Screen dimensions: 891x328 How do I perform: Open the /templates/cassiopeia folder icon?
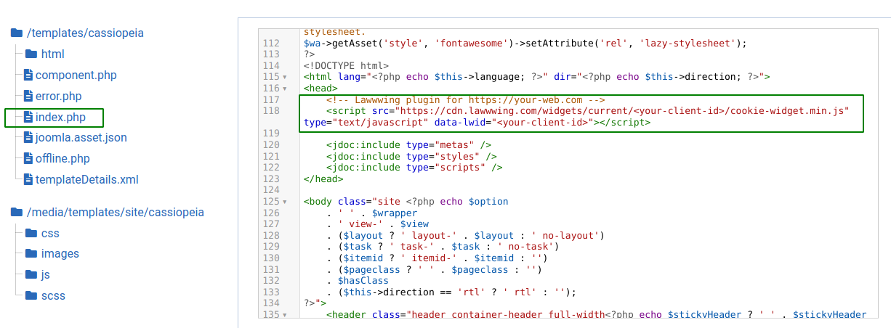coord(16,33)
